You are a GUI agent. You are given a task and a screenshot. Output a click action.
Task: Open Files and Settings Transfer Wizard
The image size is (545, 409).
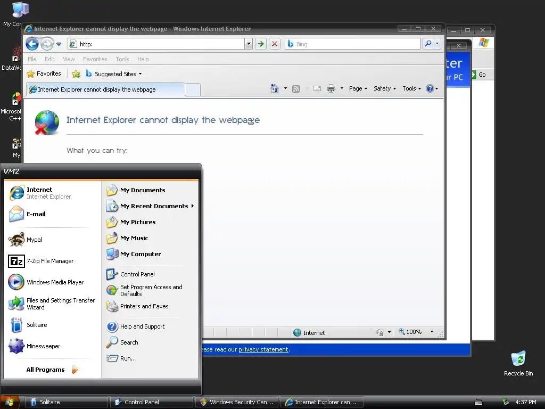[52, 304]
